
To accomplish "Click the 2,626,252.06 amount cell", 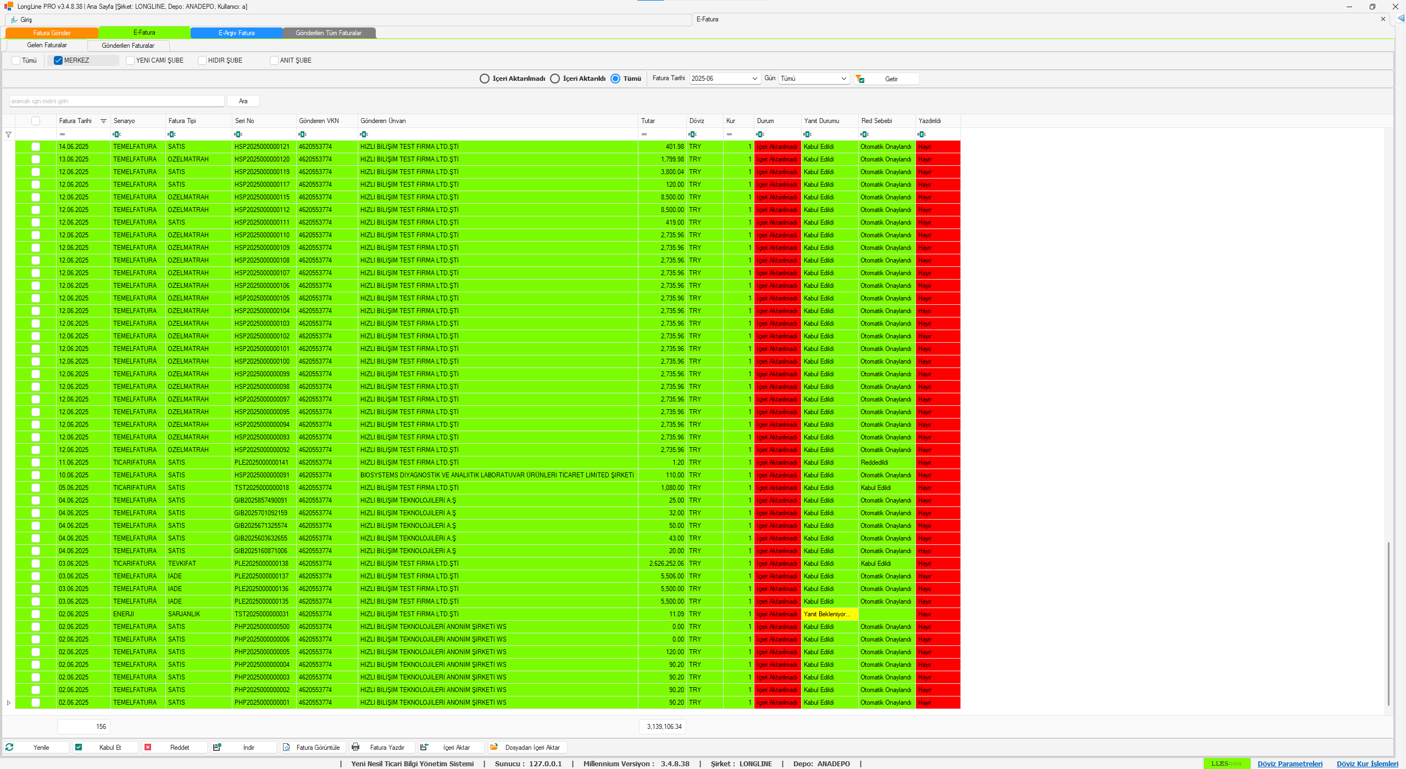I will (x=662, y=564).
